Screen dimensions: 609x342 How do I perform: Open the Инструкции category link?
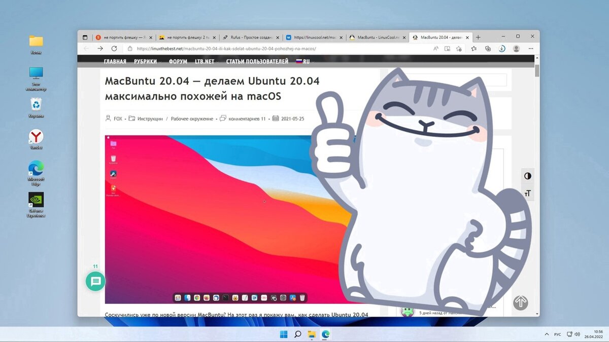150,119
